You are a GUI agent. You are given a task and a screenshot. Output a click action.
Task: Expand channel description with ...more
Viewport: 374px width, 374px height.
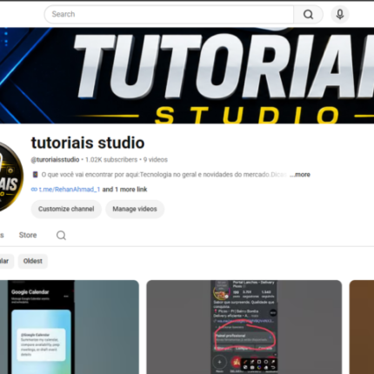300,175
